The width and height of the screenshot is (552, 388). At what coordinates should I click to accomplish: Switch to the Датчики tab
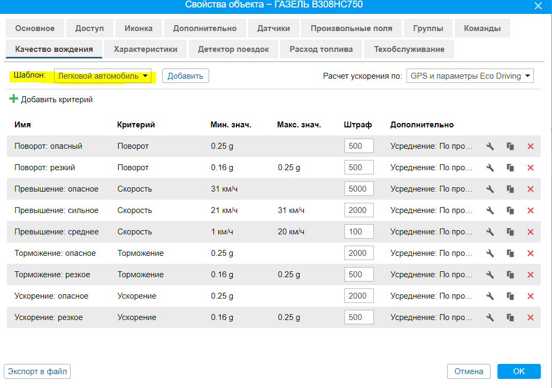click(x=273, y=28)
